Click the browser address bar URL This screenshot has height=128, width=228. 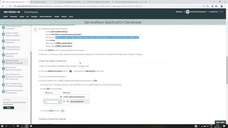click(x=79, y=6)
